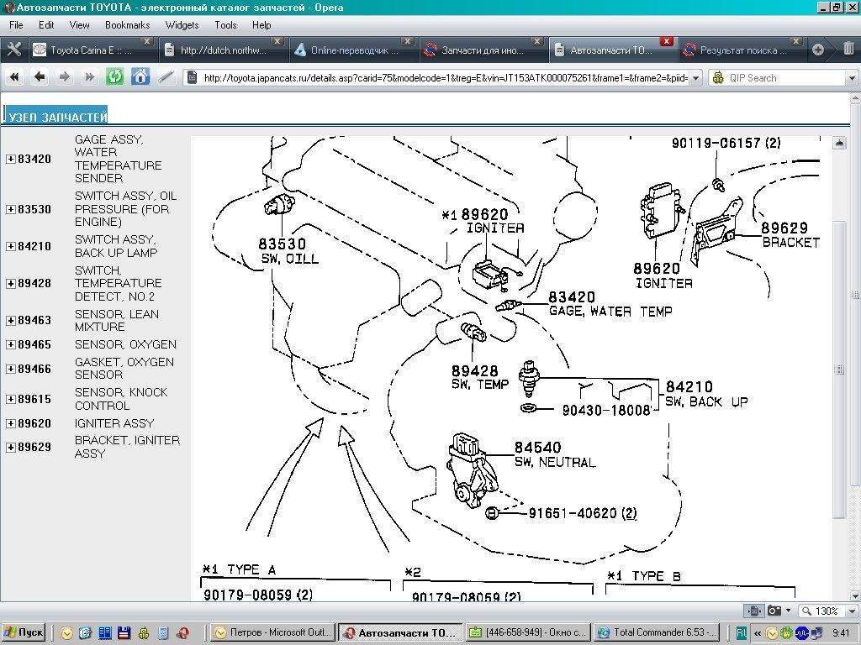
Task: Expand part 89465 Sensor, Oxygen node
Action: click(11, 345)
